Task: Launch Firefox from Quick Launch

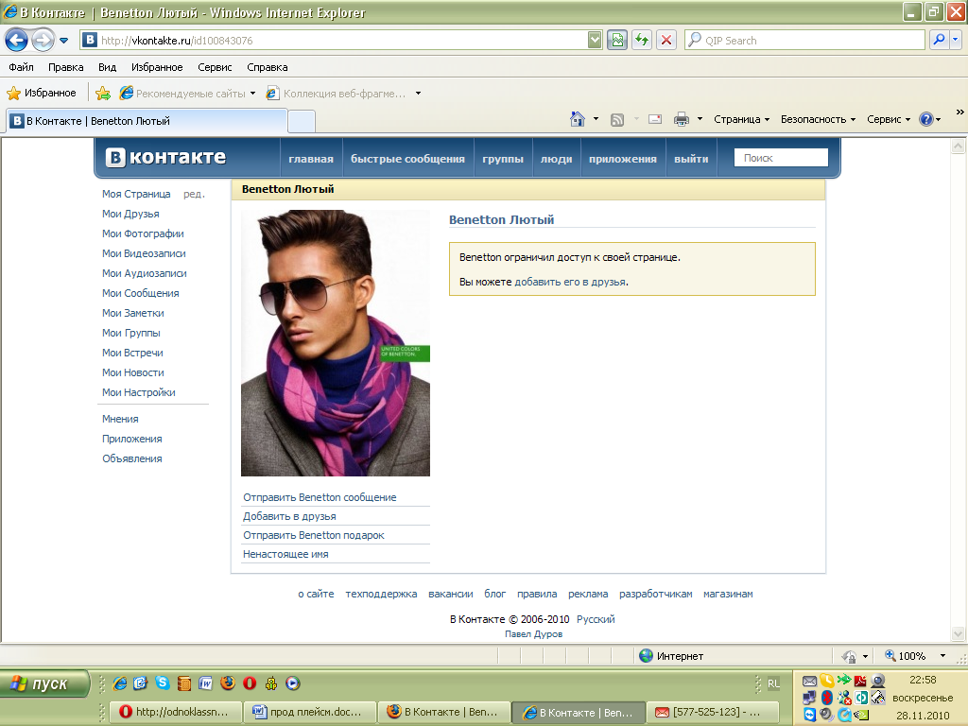Action: pyautogui.click(x=228, y=683)
